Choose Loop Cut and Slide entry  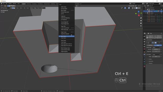pos(66,28)
